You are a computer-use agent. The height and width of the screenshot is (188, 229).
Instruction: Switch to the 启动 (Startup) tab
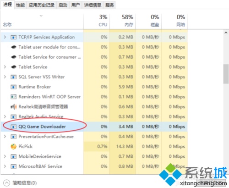(63, 5)
